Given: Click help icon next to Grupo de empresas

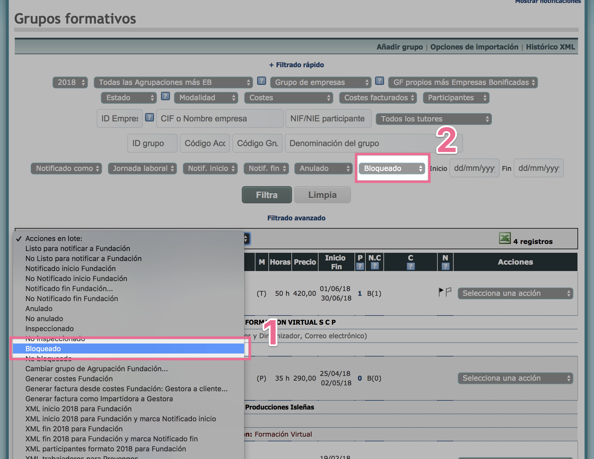Looking at the screenshot, I should [x=379, y=81].
